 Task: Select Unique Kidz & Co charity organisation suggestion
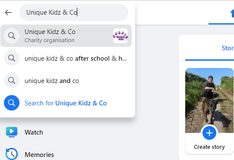click(x=66, y=36)
